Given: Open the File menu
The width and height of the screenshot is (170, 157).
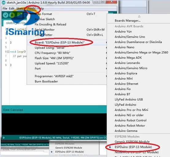Looking at the screenshot, I should tap(5, 9).
